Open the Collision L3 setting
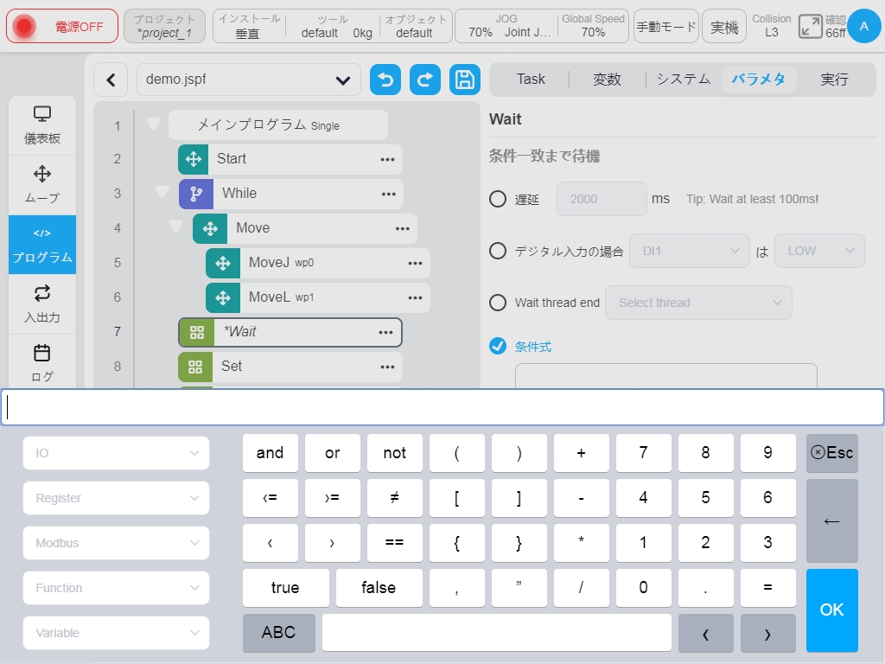Viewport: 885px width, 664px height. click(x=772, y=26)
